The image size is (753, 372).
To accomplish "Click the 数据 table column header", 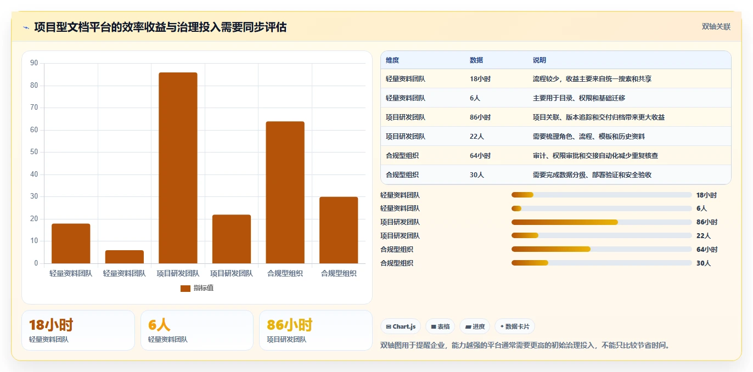I will pyautogui.click(x=476, y=60).
